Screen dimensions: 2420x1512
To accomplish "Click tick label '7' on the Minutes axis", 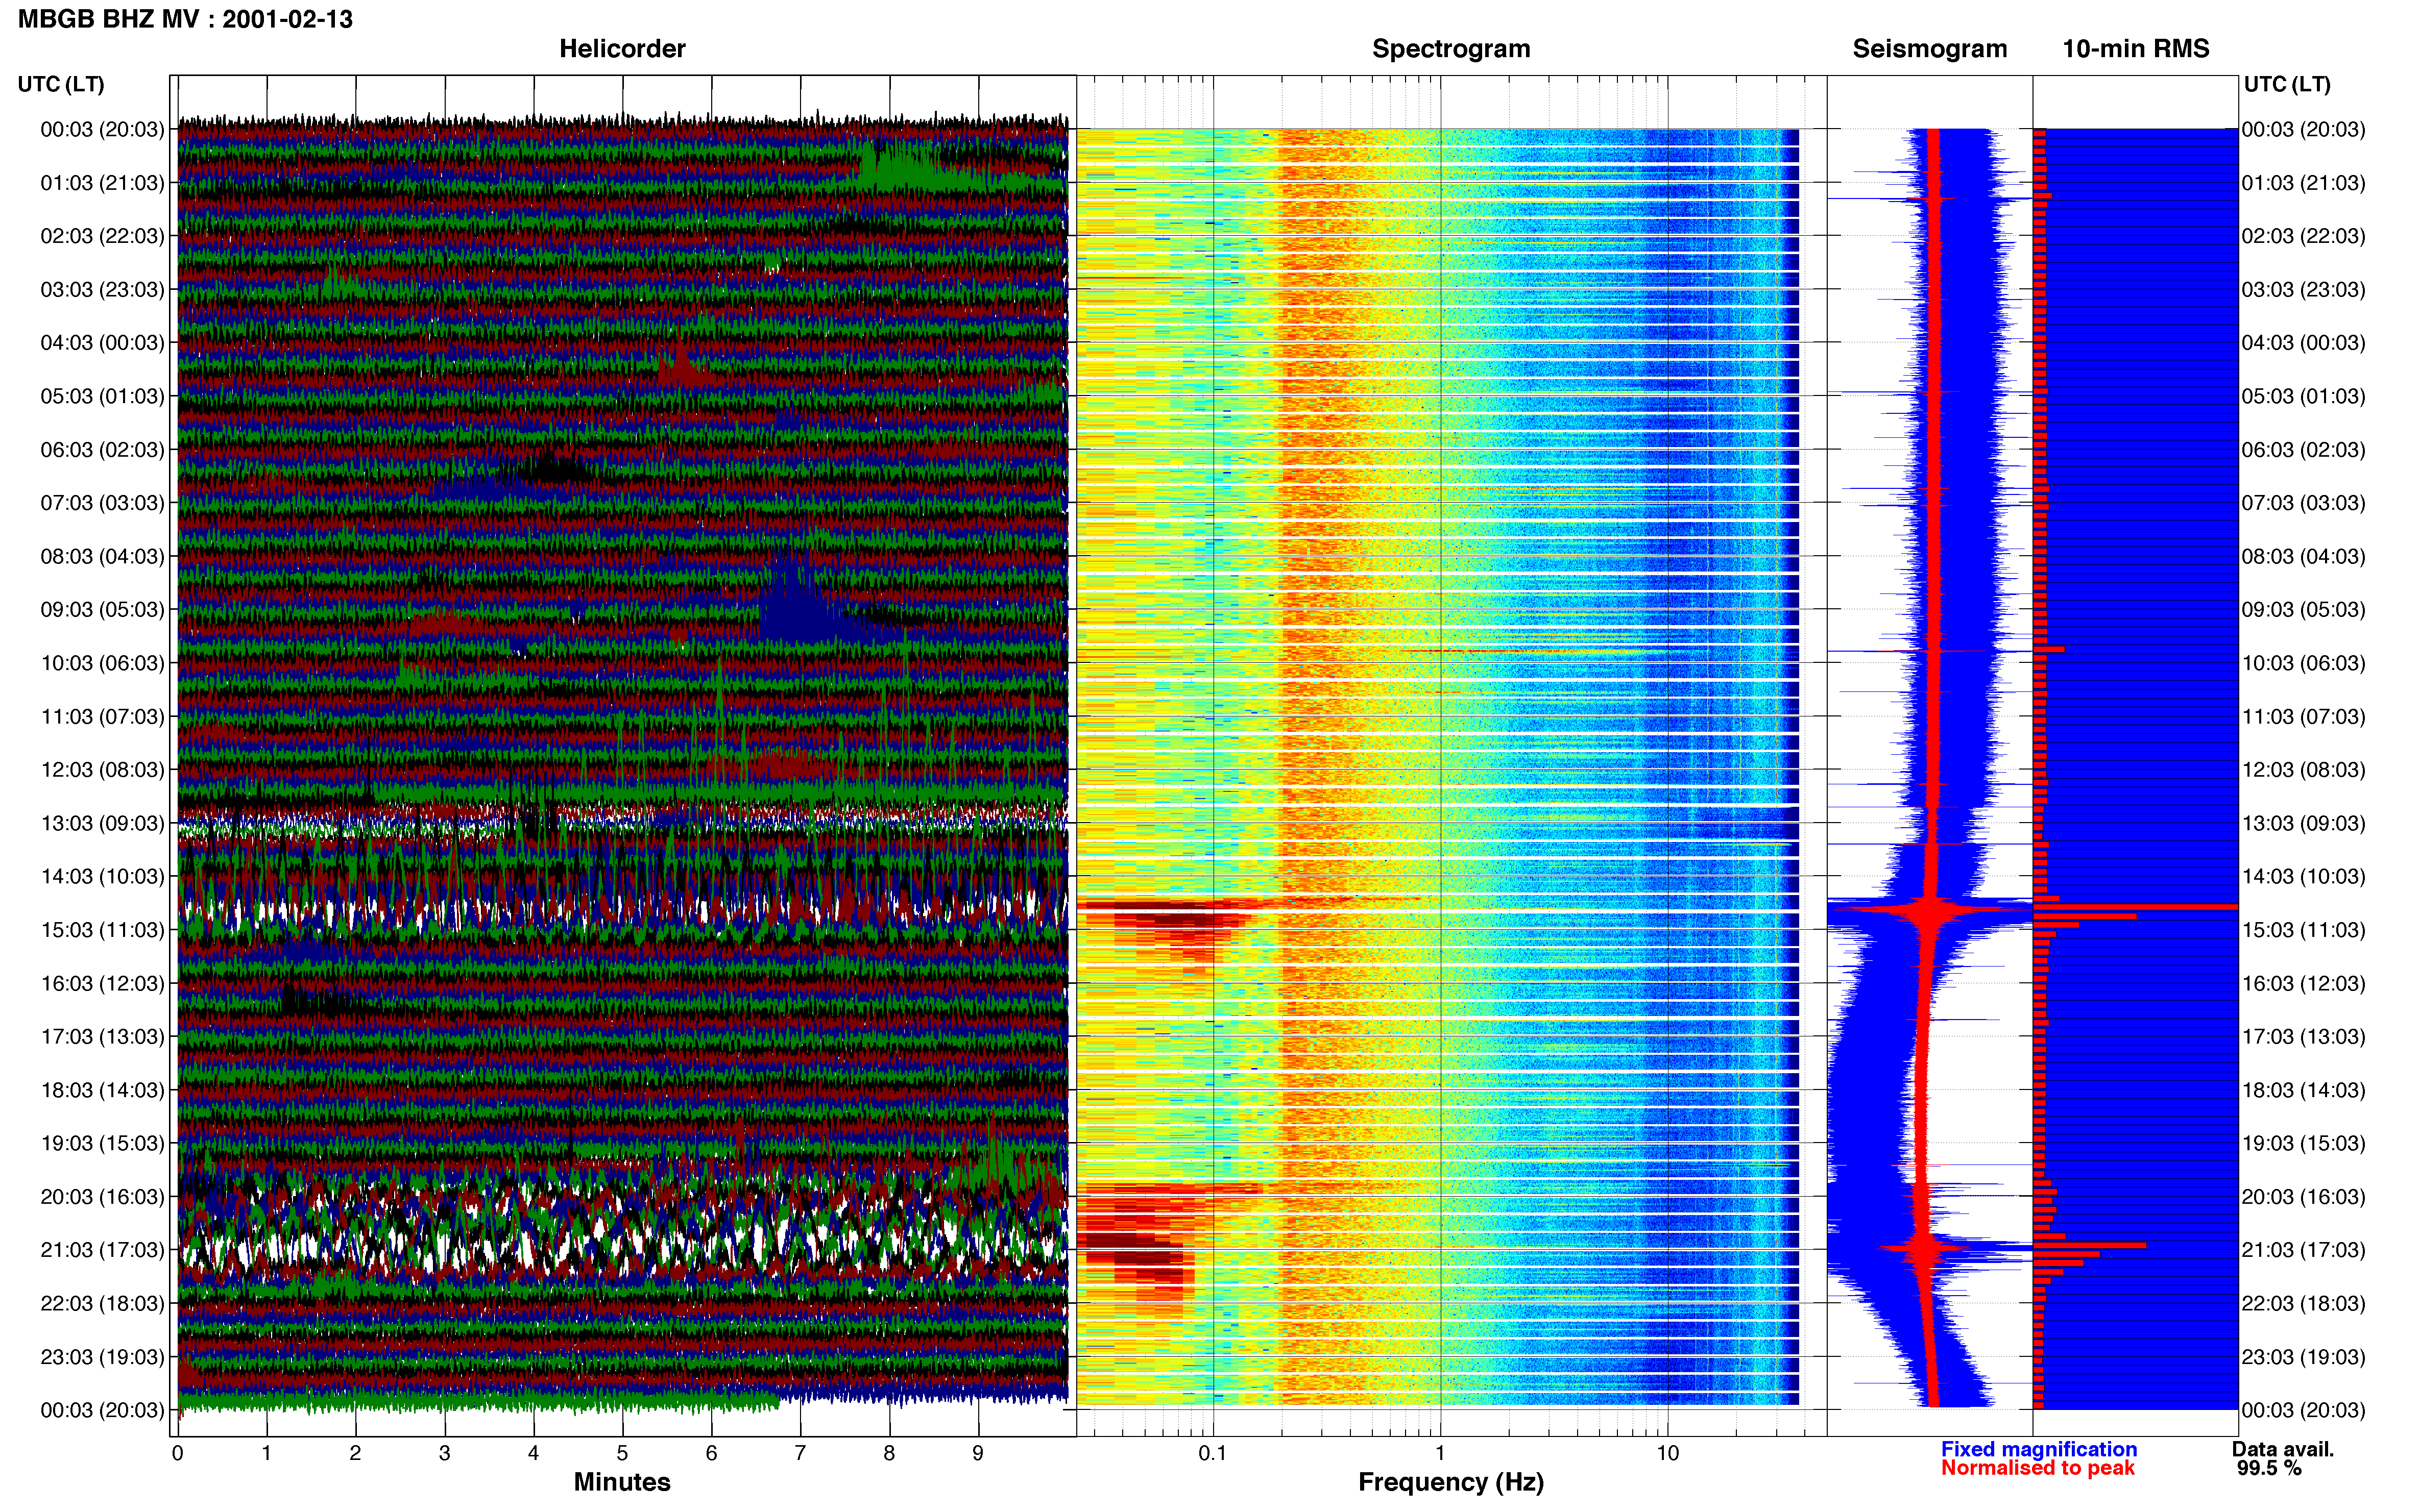I will point(801,1453).
